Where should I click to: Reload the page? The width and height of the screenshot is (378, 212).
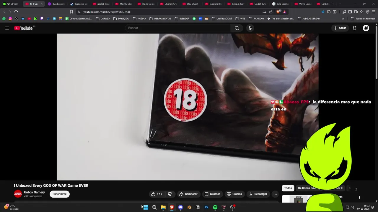(16, 12)
